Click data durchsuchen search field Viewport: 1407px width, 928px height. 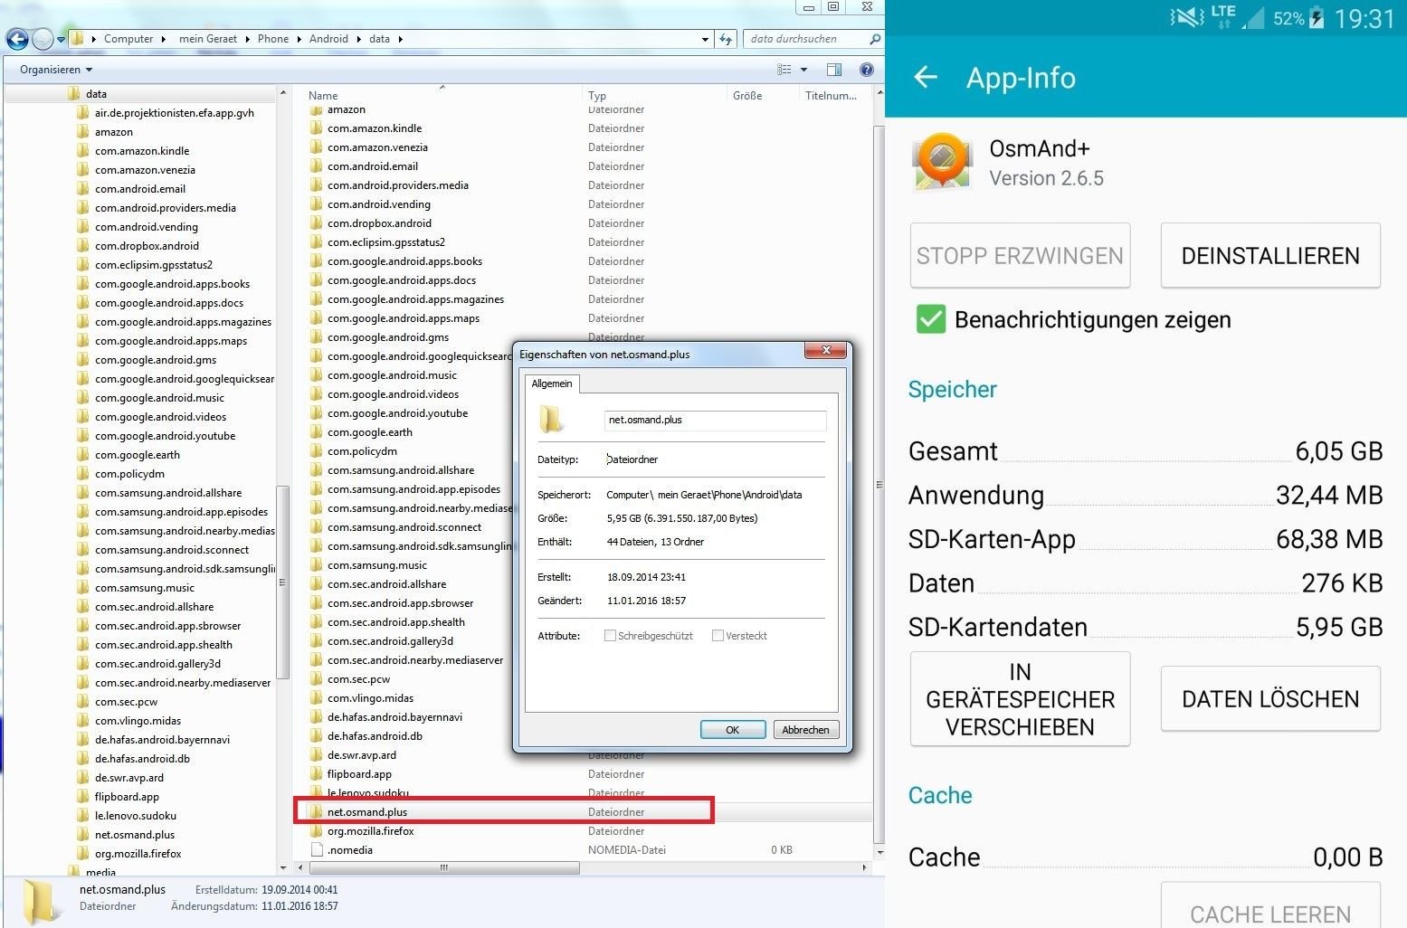tap(805, 39)
